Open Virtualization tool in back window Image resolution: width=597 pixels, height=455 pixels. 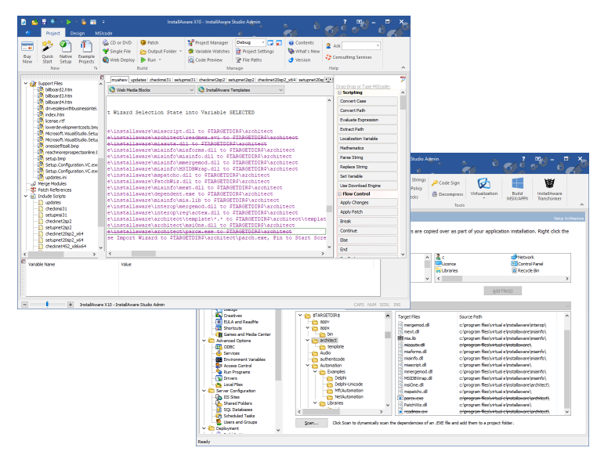[484, 187]
